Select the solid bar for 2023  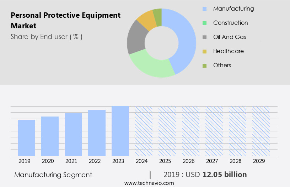(120, 131)
